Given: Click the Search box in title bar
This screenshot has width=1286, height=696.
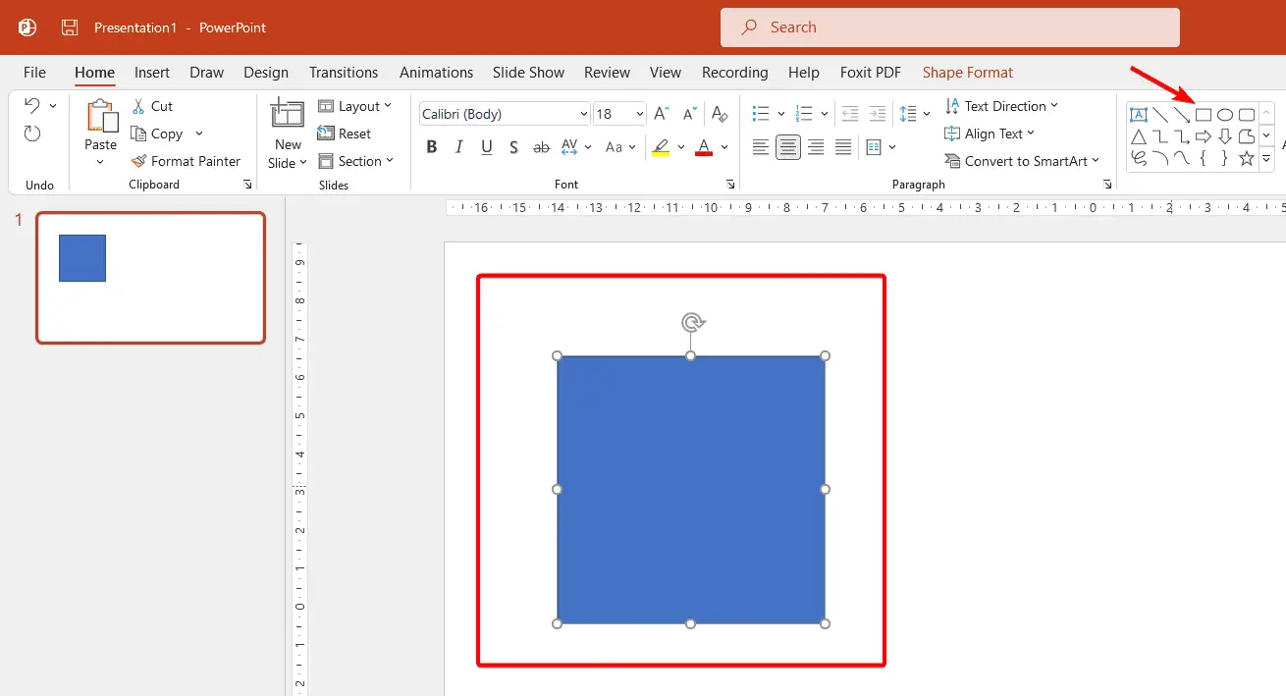Looking at the screenshot, I should 950,27.
